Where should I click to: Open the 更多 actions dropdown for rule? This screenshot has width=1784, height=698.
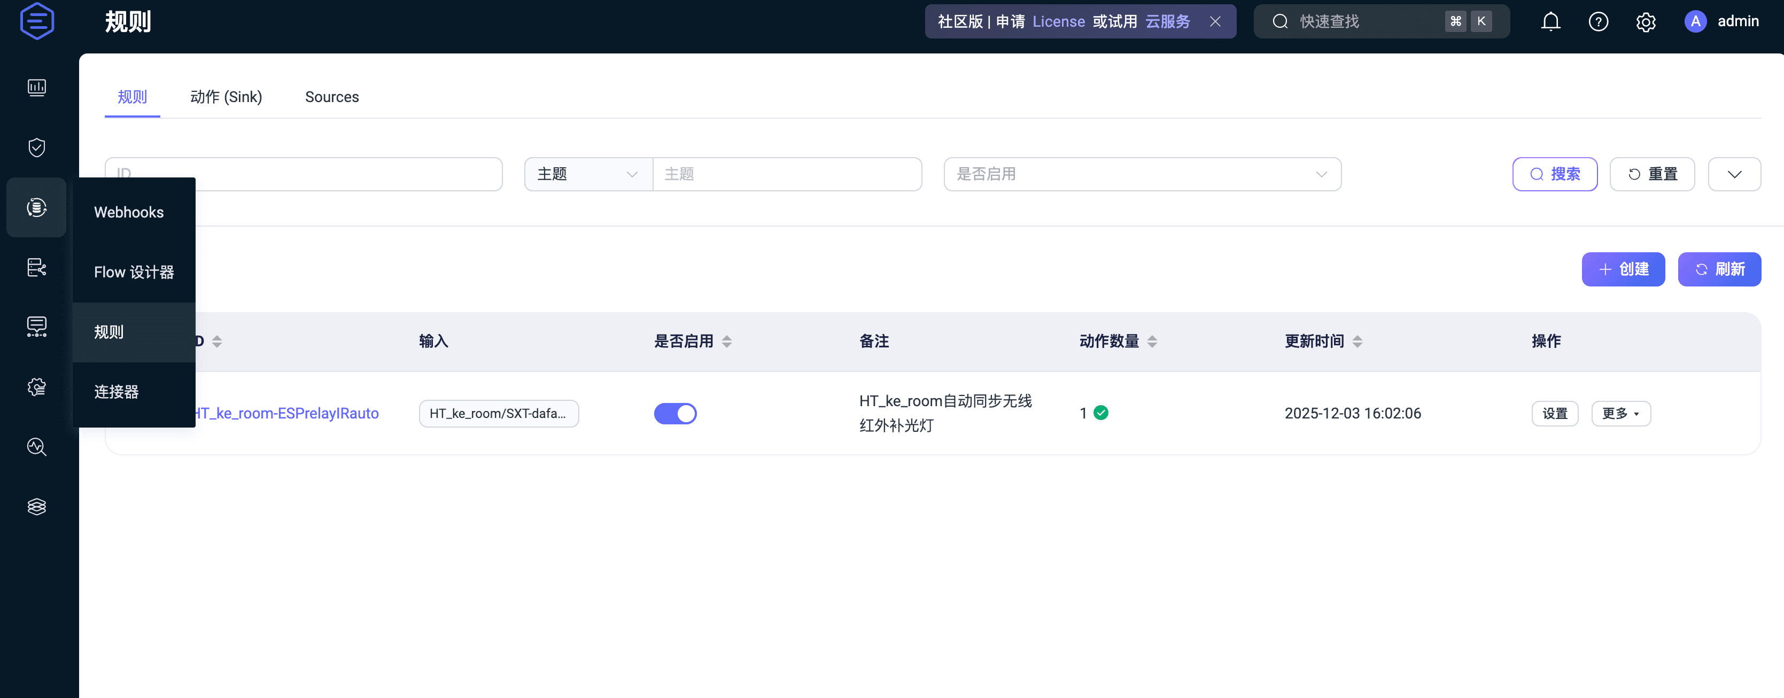[1620, 413]
